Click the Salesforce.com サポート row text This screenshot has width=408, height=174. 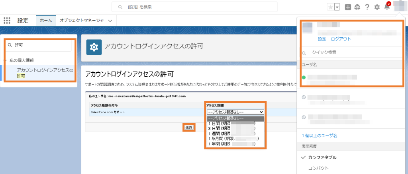click(x=107, y=112)
